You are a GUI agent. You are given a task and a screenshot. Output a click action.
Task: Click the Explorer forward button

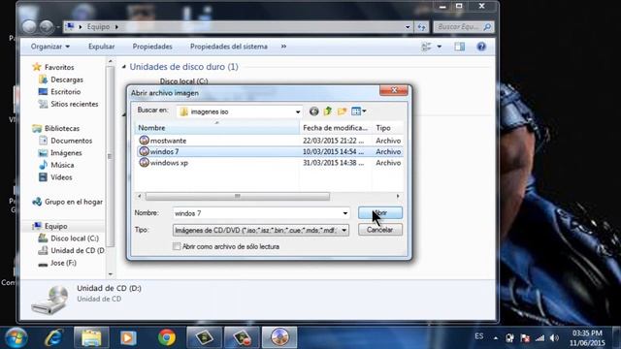47,27
